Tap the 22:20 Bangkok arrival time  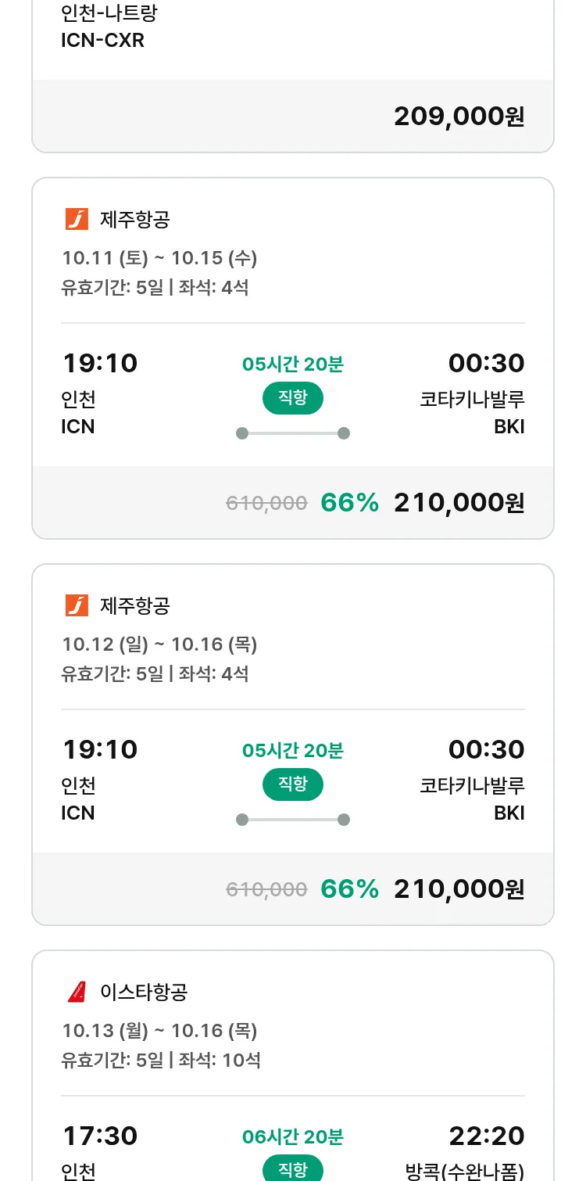(x=486, y=1136)
